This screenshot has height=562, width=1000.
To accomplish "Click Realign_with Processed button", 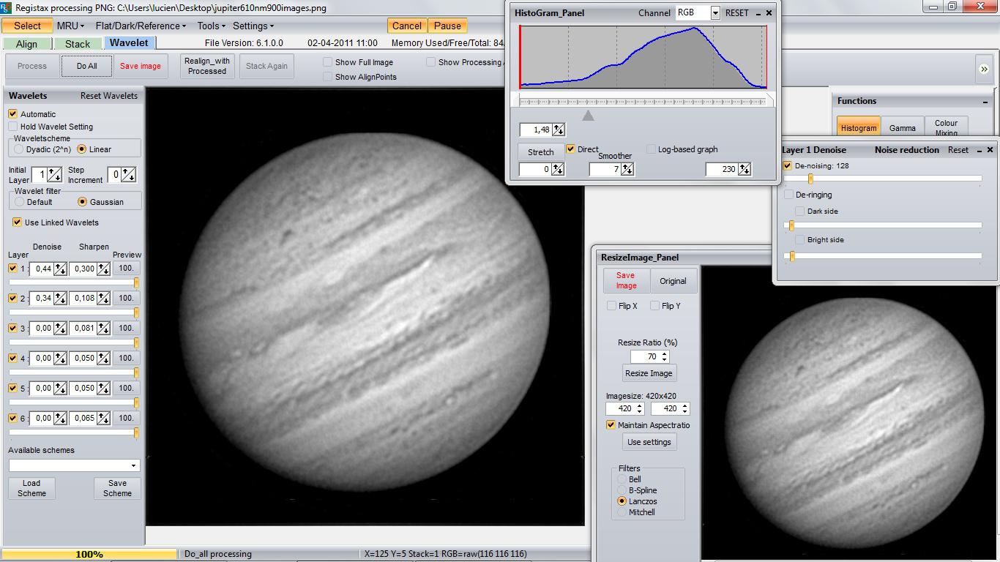I will 207,66.
